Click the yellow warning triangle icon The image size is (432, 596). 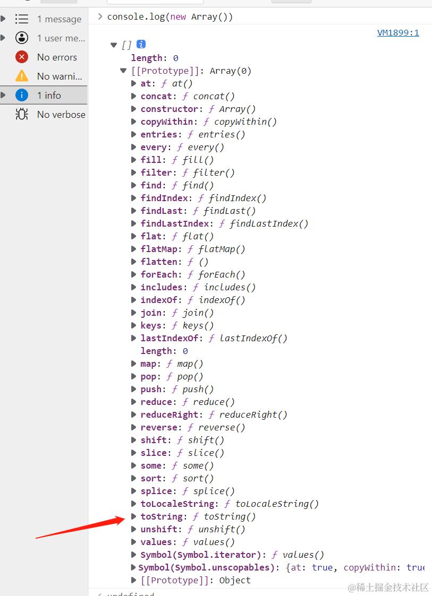[x=21, y=76]
